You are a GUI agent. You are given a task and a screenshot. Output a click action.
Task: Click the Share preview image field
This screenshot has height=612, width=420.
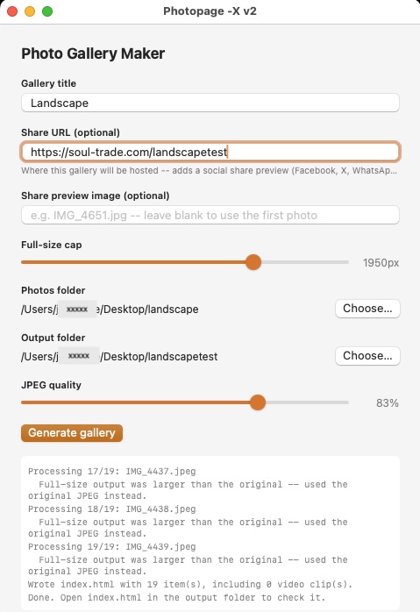coord(210,215)
